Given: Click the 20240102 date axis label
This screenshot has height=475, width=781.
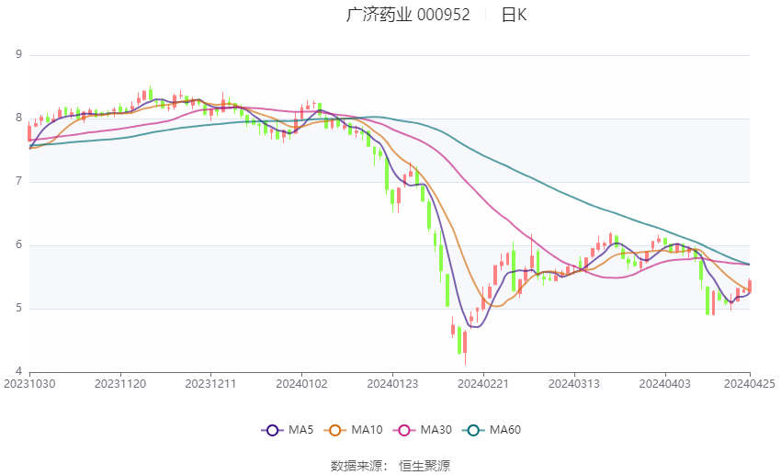Looking at the screenshot, I should point(302,384).
